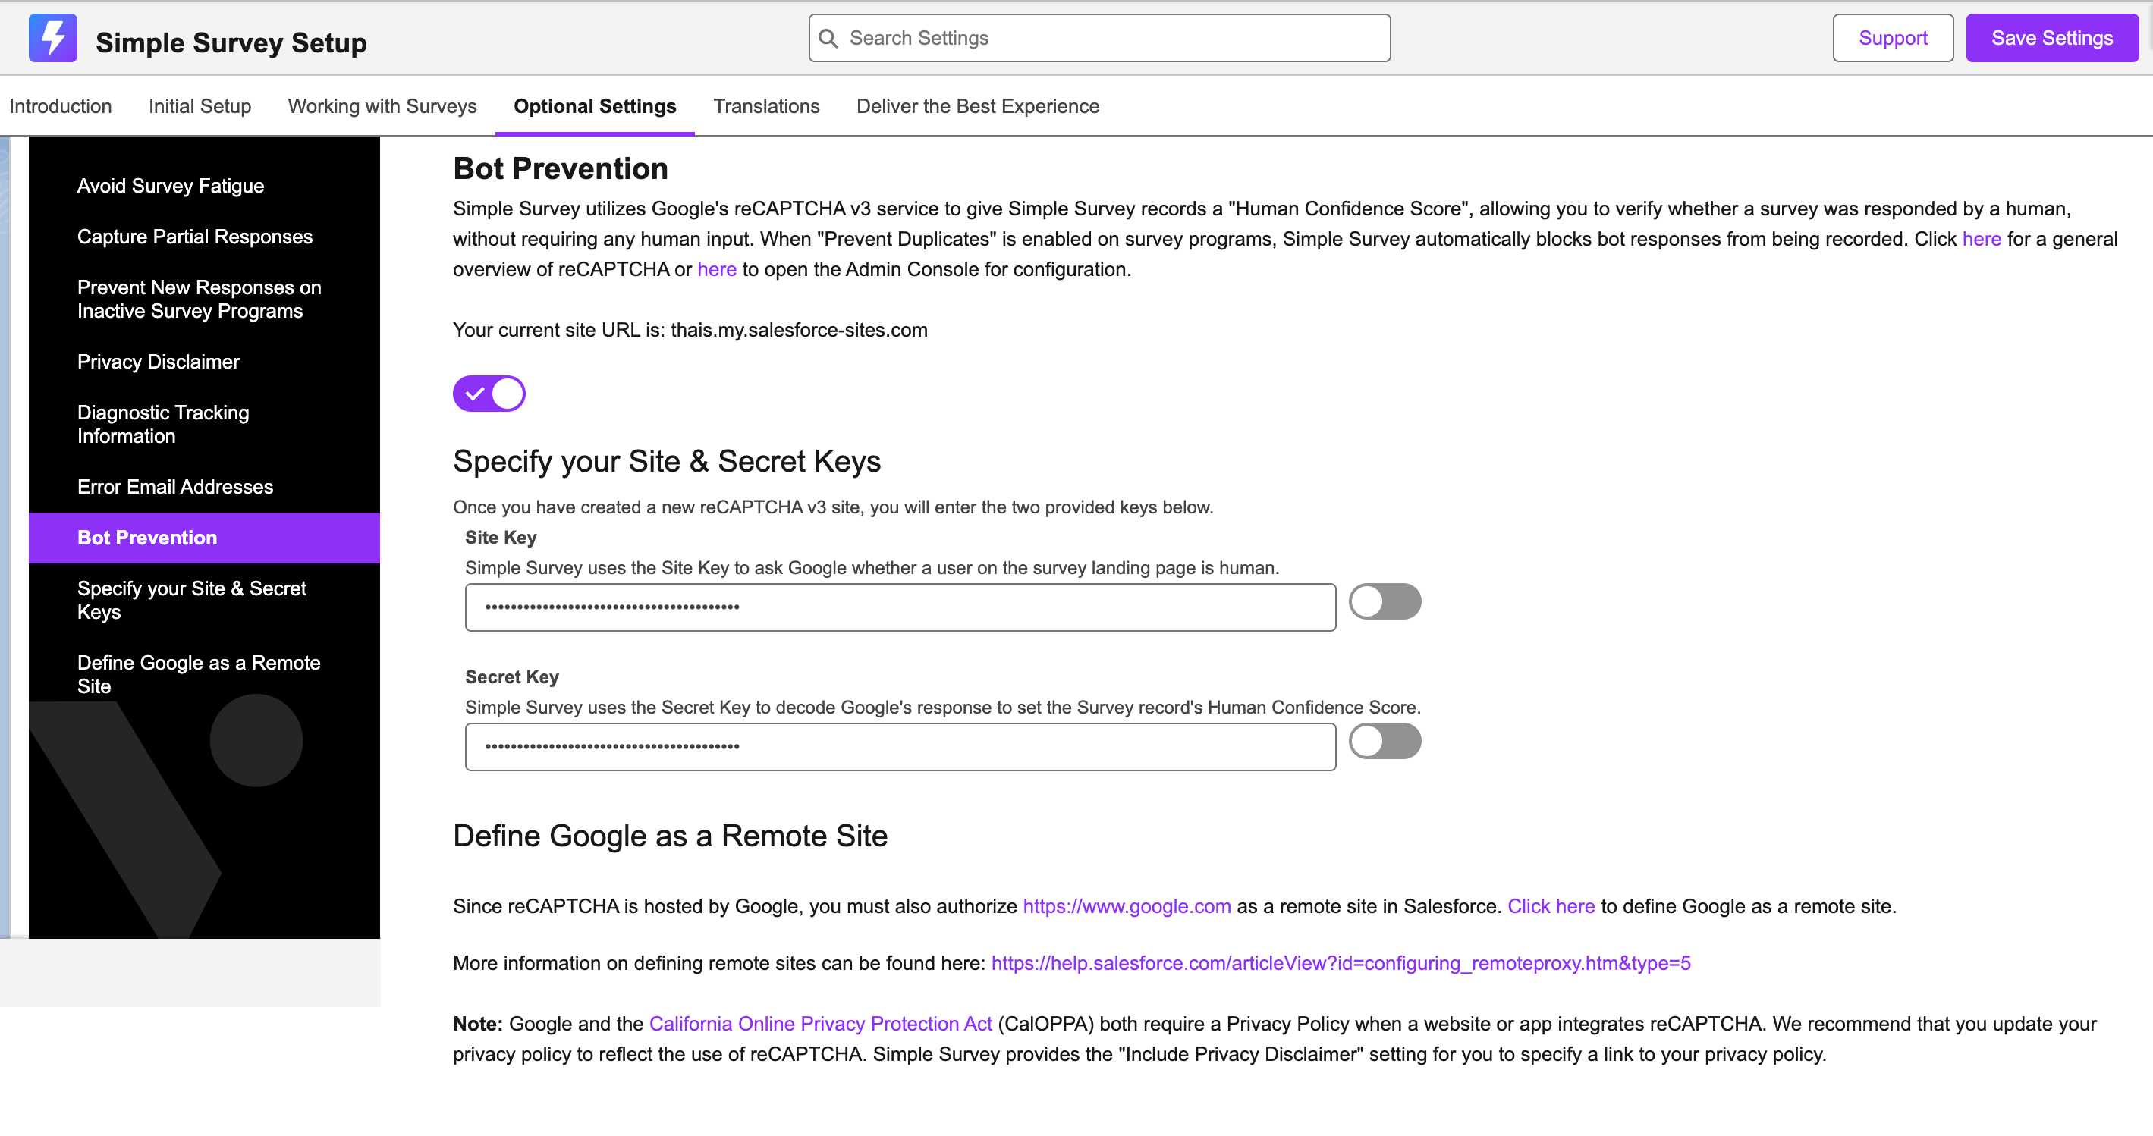Screen dimensions: 2153x1136
Task: Switch to the Translations tab
Action: point(766,106)
